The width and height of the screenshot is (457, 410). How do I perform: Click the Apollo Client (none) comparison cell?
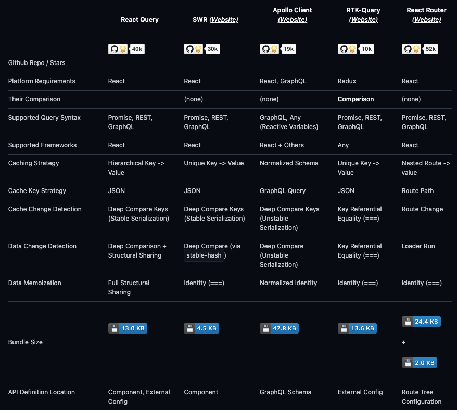click(x=269, y=99)
